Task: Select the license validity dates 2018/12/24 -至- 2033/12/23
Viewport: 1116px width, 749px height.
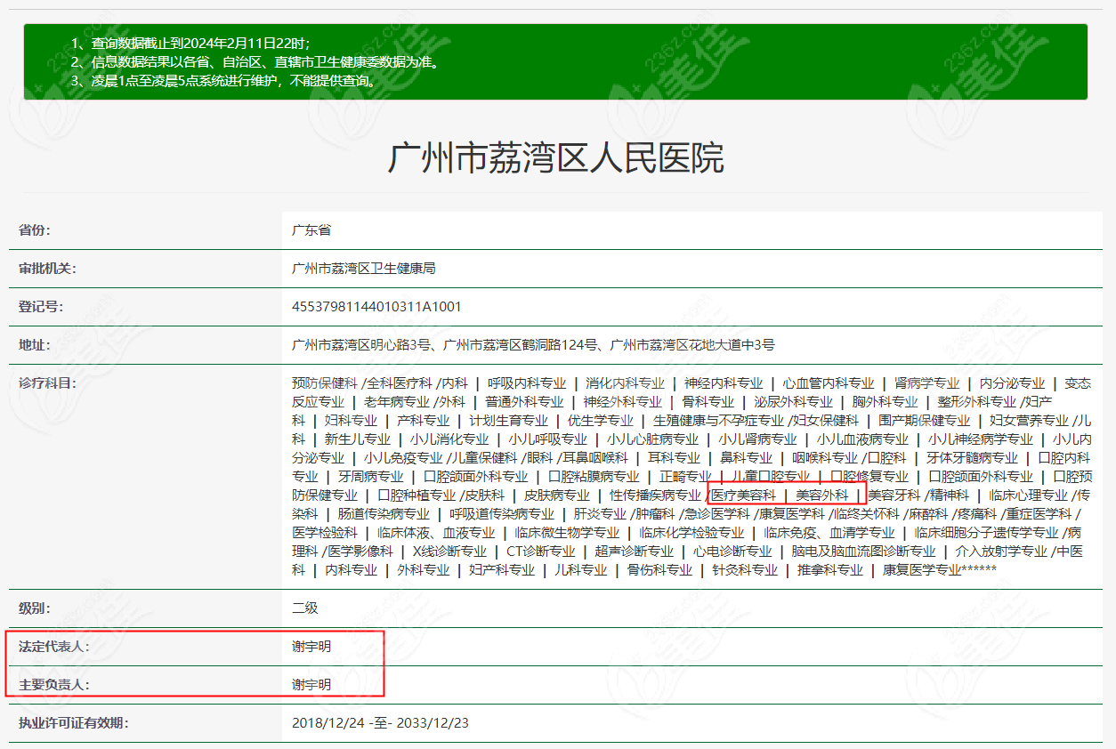Action: [380, 723]
